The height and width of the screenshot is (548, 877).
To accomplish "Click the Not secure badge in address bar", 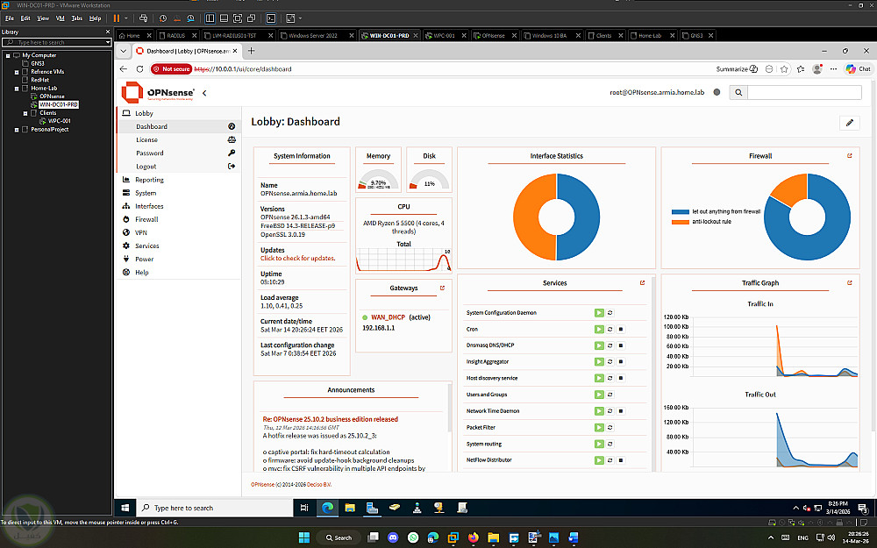I will point(172,68).
